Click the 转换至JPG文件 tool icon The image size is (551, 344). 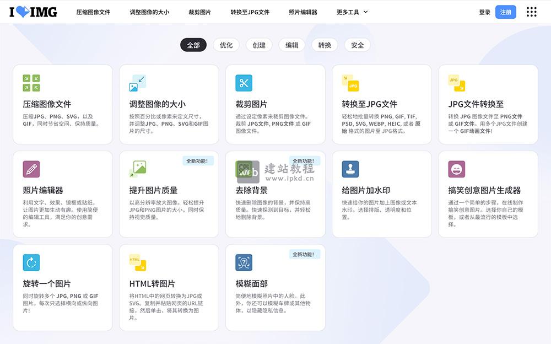[x=349, y=83]
